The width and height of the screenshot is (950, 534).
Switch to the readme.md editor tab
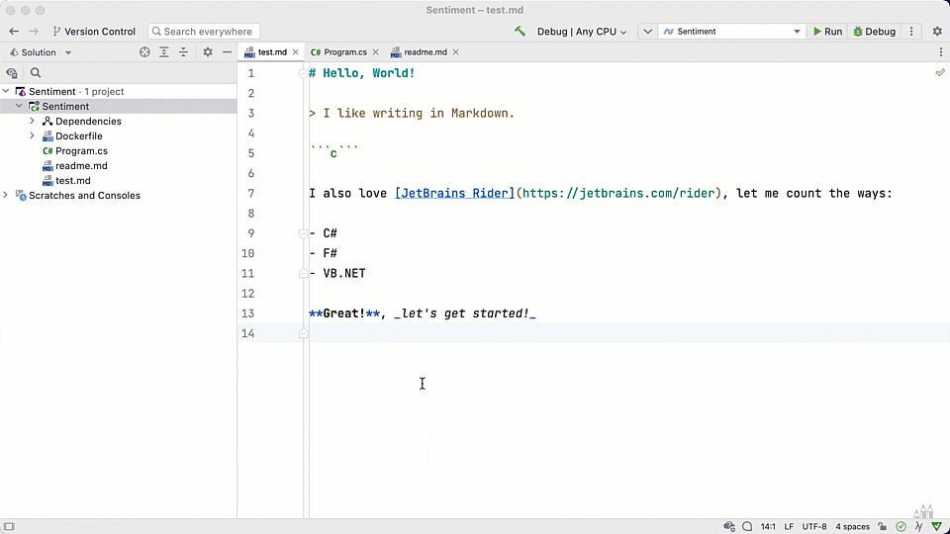click(x=426, y=52)
